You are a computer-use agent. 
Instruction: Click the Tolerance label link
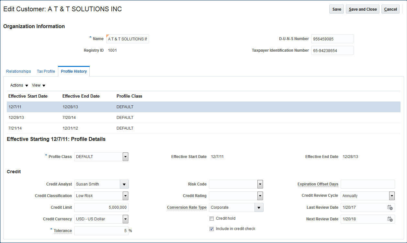point(63,231)
